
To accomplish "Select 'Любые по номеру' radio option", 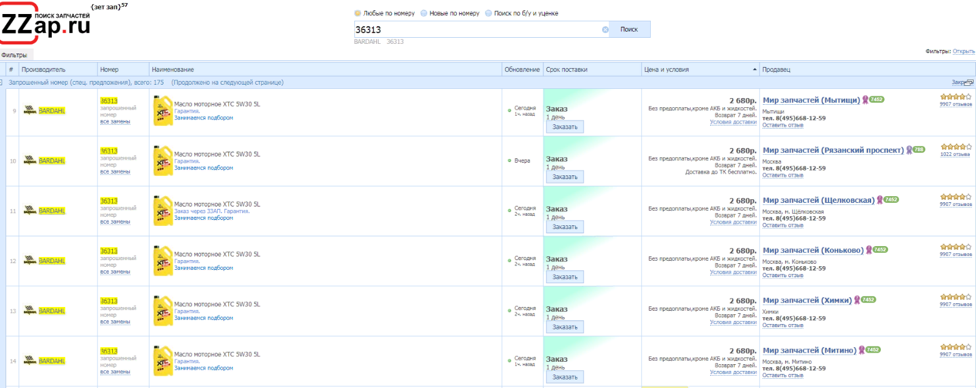I will click(x=357, y=13).
